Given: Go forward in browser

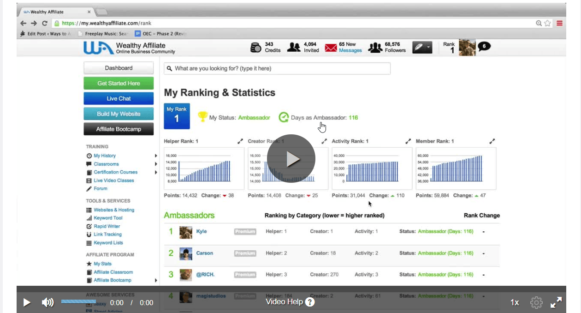Looking at the screenshot, I should click(34, 23).
